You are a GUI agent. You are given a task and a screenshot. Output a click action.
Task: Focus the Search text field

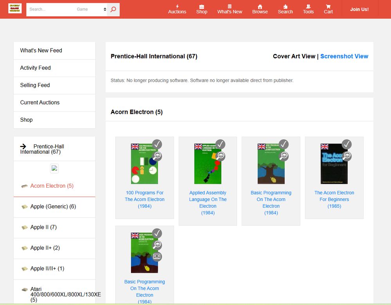tap(51, 9)
